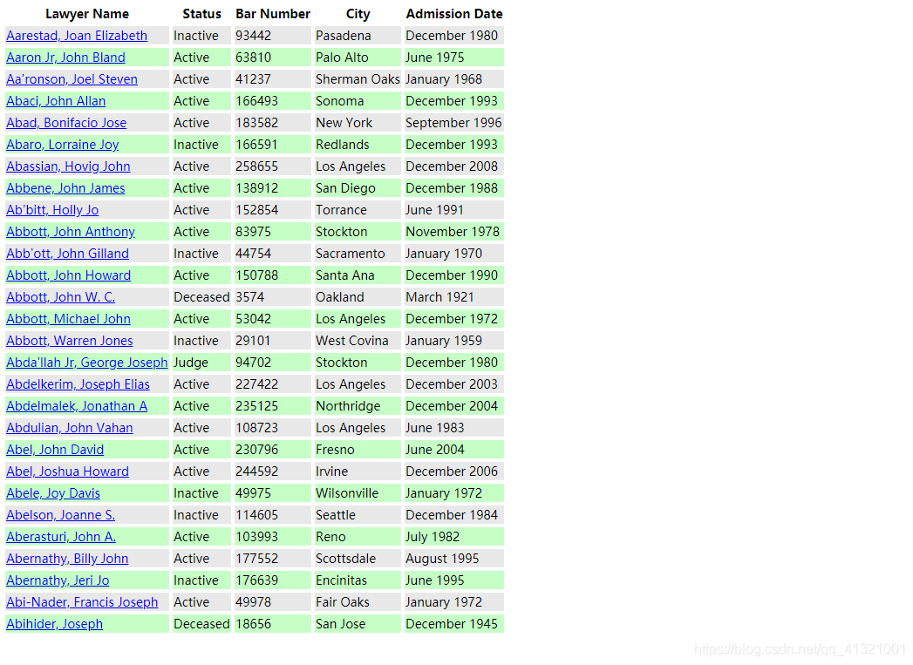Click the December 2008 admission date
This screenshot has height=665, width=913.
tap(454, 166)
